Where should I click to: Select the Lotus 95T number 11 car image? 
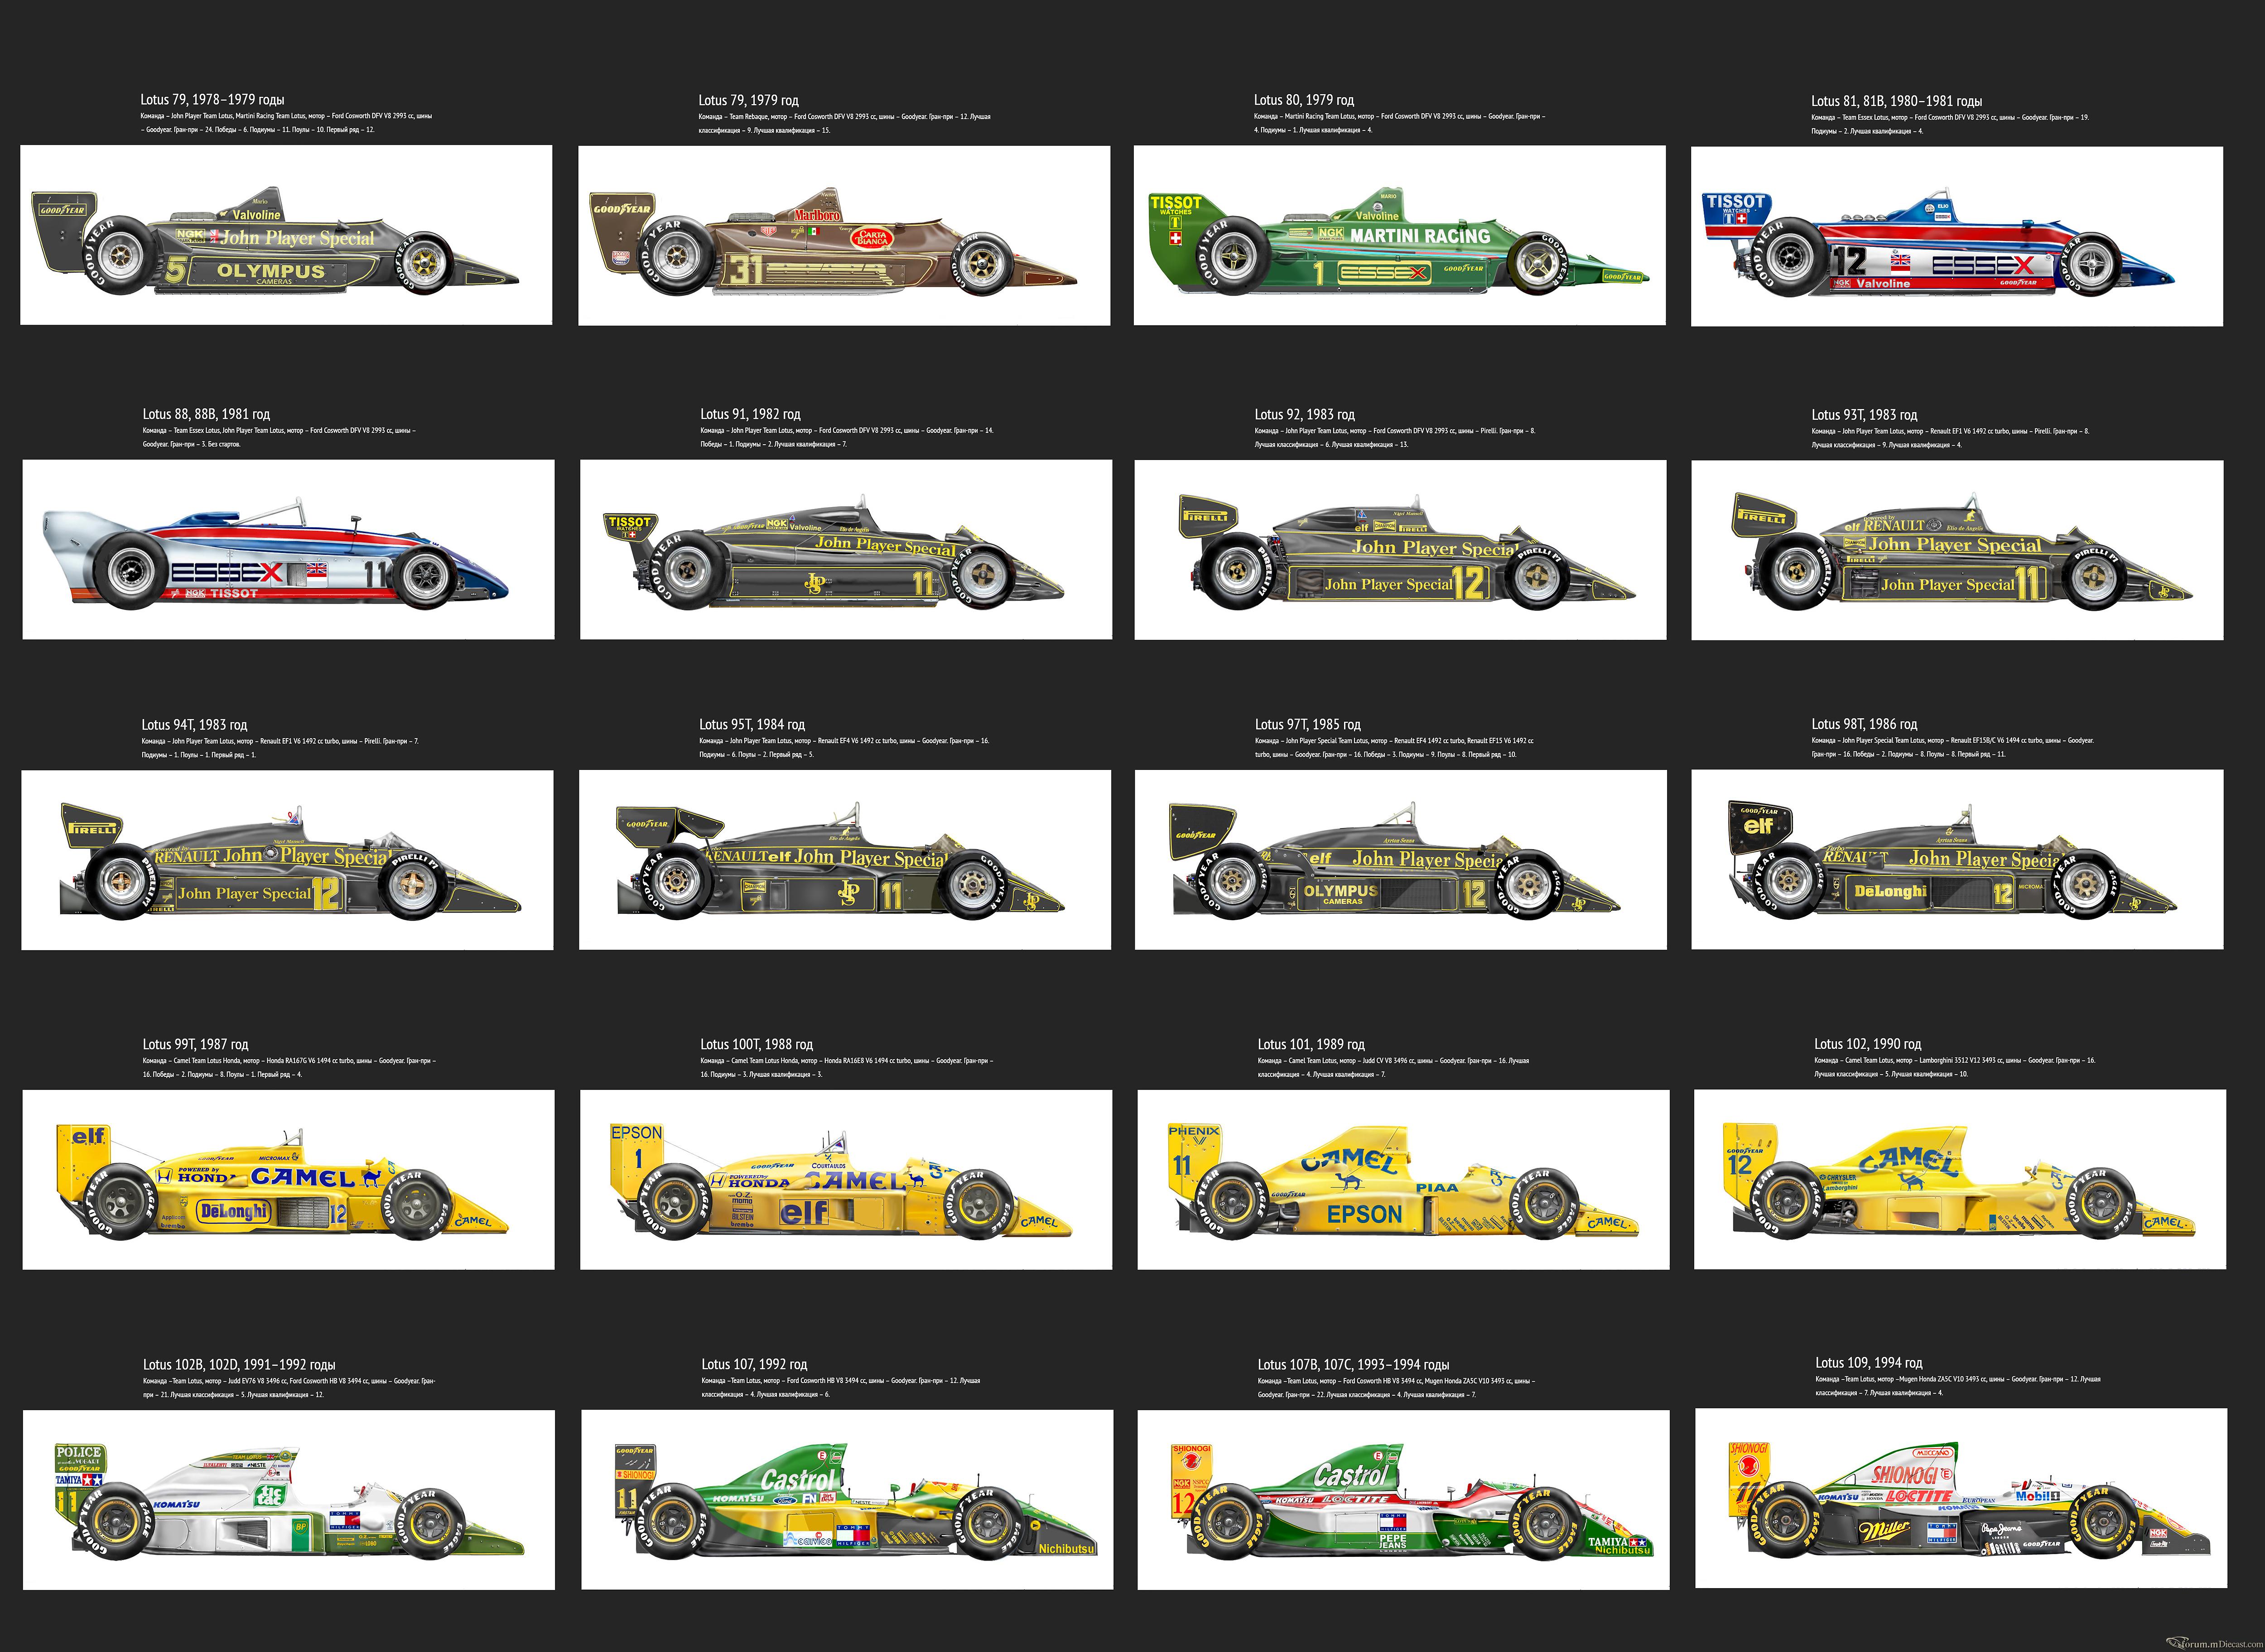[845, 860]
